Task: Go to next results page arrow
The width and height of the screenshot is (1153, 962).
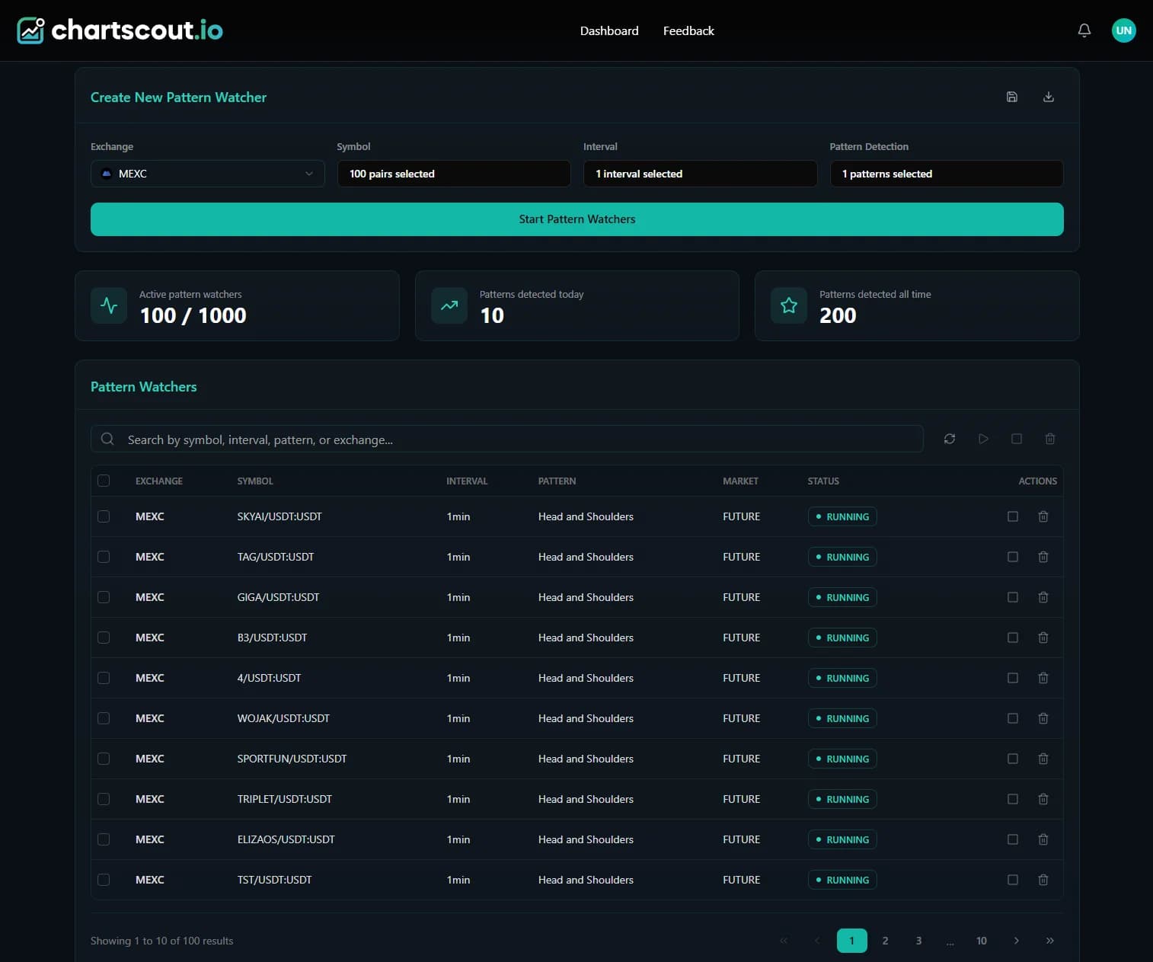Action: click(1017, 941)
